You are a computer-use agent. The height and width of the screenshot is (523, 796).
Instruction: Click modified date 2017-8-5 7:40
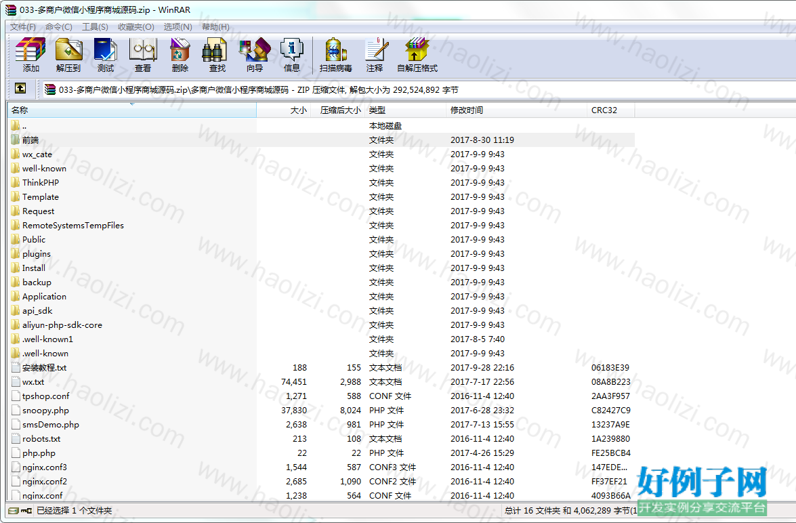click(x=478, y=339)
